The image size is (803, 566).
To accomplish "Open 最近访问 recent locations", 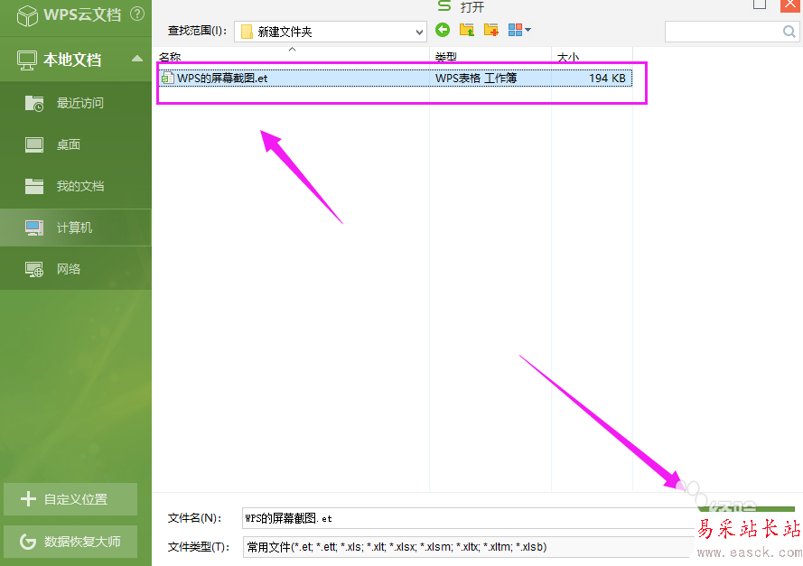I will point(76,104).
